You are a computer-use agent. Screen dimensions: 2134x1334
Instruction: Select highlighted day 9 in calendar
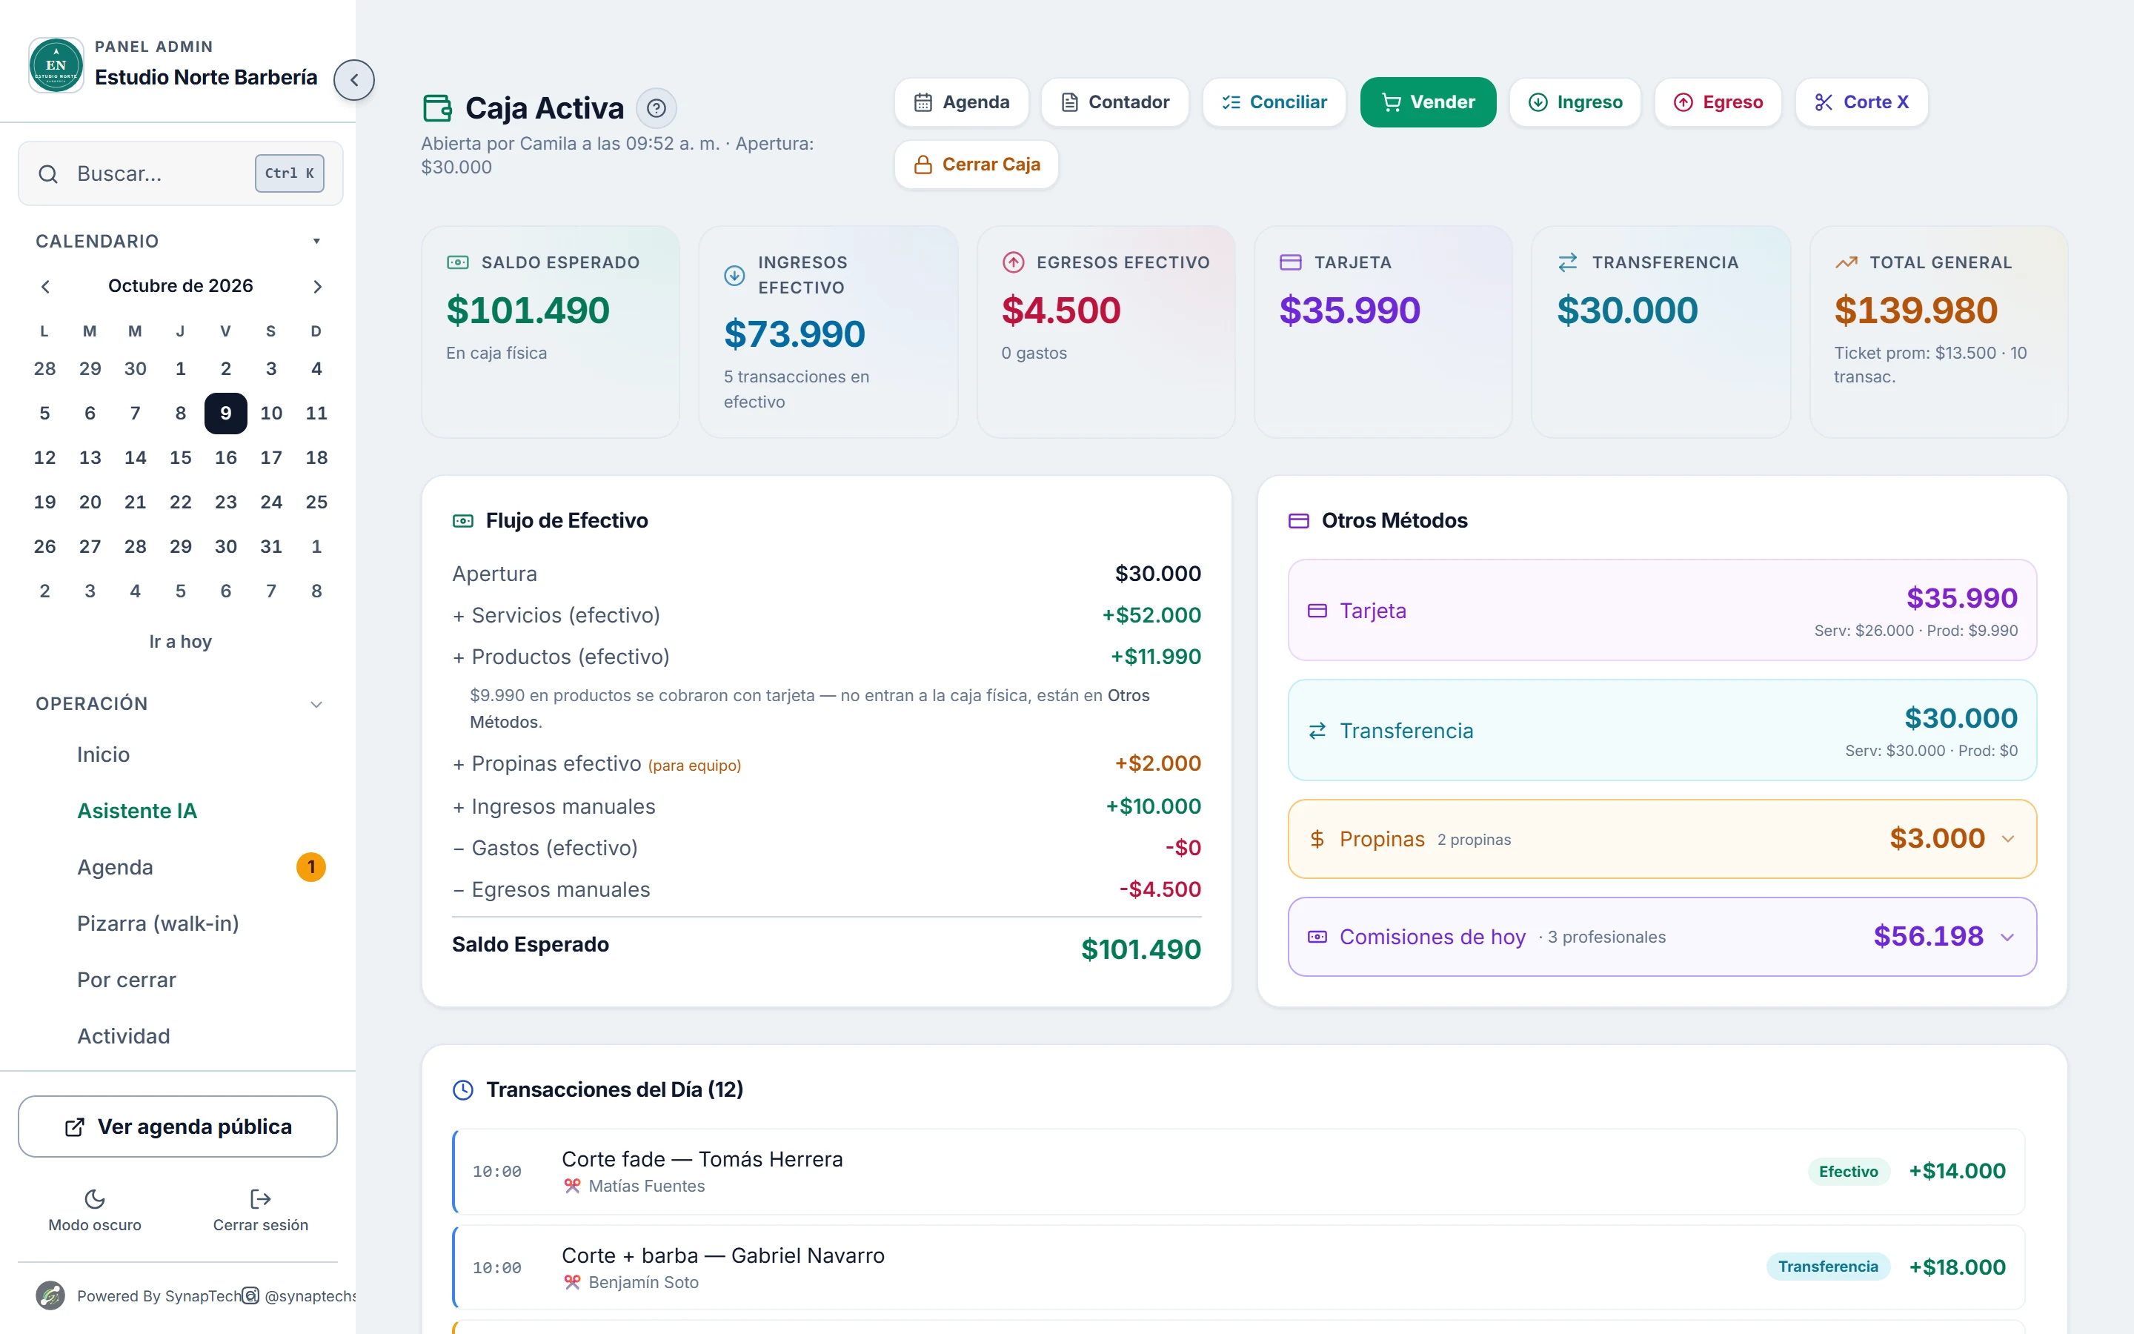(x=226, y=414)
